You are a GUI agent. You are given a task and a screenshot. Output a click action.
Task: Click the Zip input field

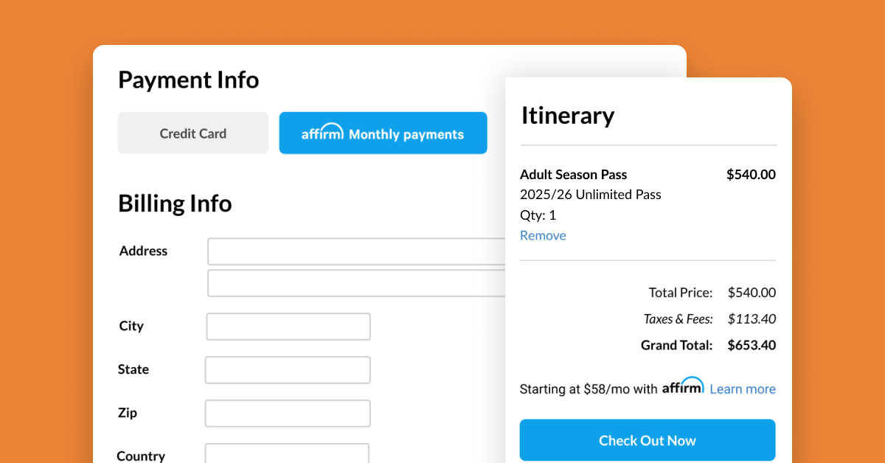coord(288,413)
